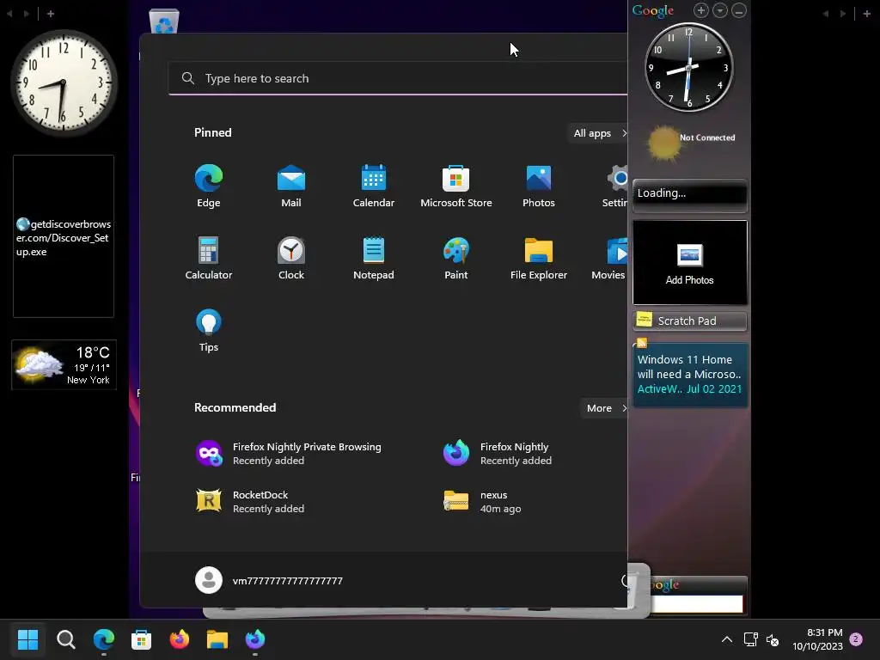The image size is (880, 660).
Task: Open the Windows 11 Home news item
Action: tap(690, 375)
